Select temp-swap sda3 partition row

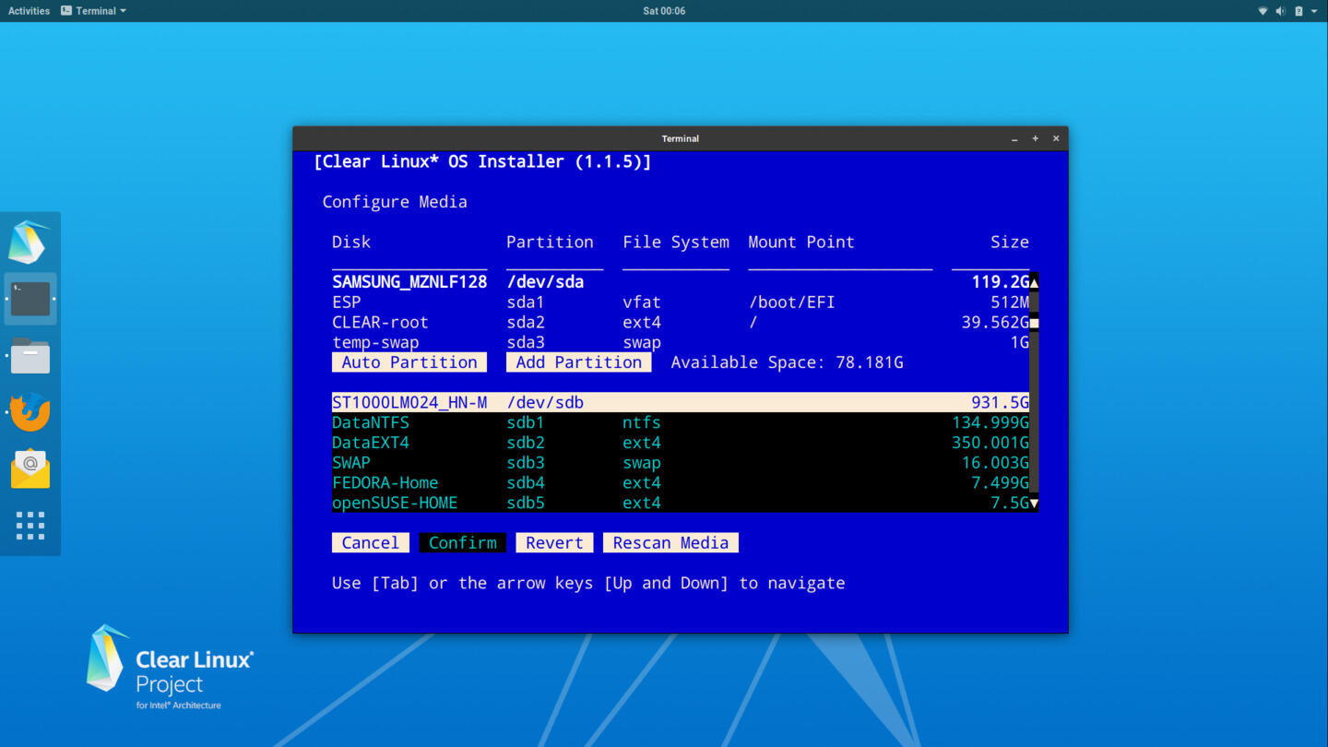(x=681, y=342)
